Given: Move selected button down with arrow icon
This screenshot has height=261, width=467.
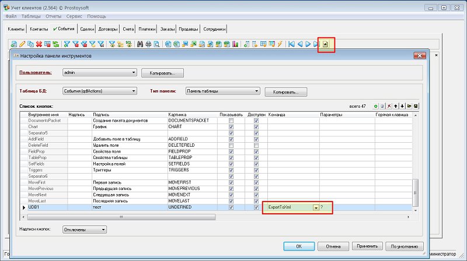Looking at the screenshot, I should point(402,107).
